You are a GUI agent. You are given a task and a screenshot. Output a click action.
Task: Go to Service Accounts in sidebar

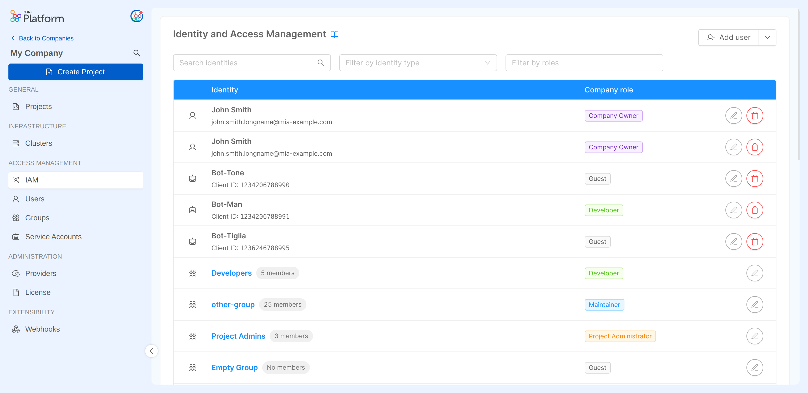53,237
